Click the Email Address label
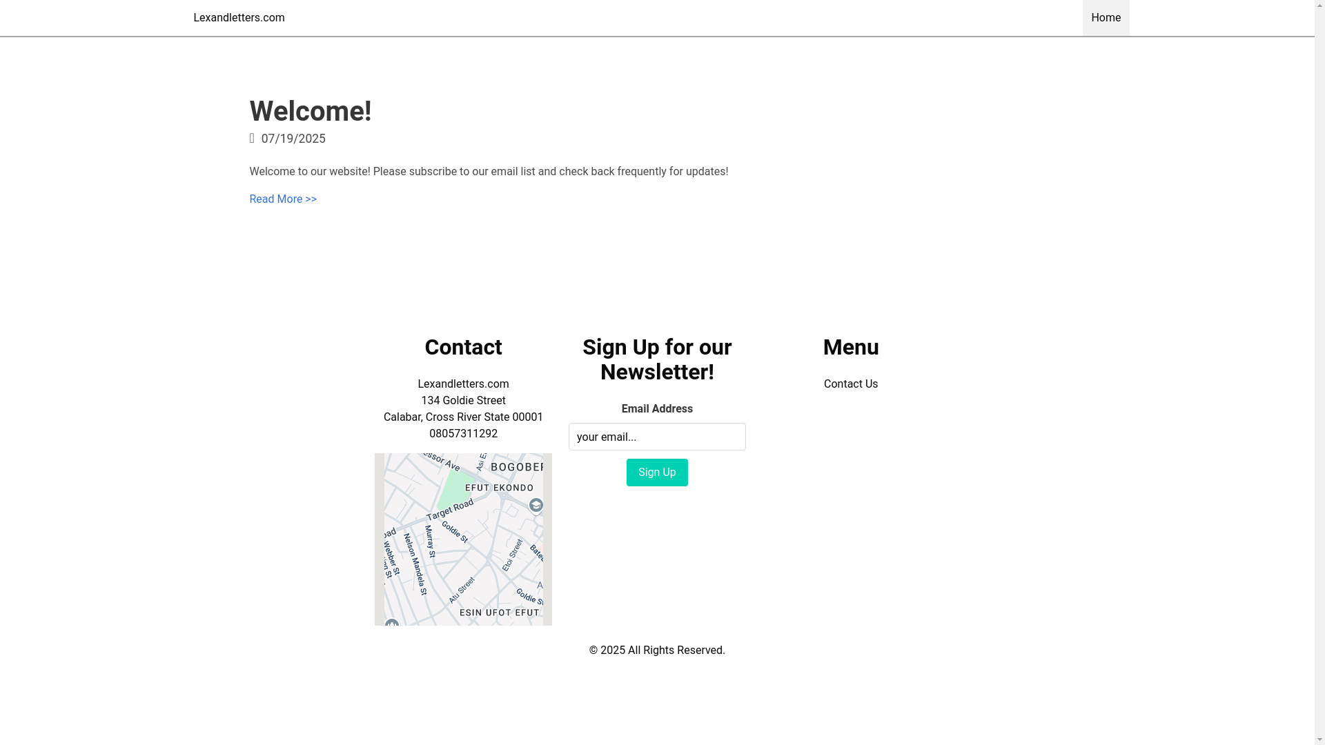Screen dimensions: 1325x745 (657, 409)
